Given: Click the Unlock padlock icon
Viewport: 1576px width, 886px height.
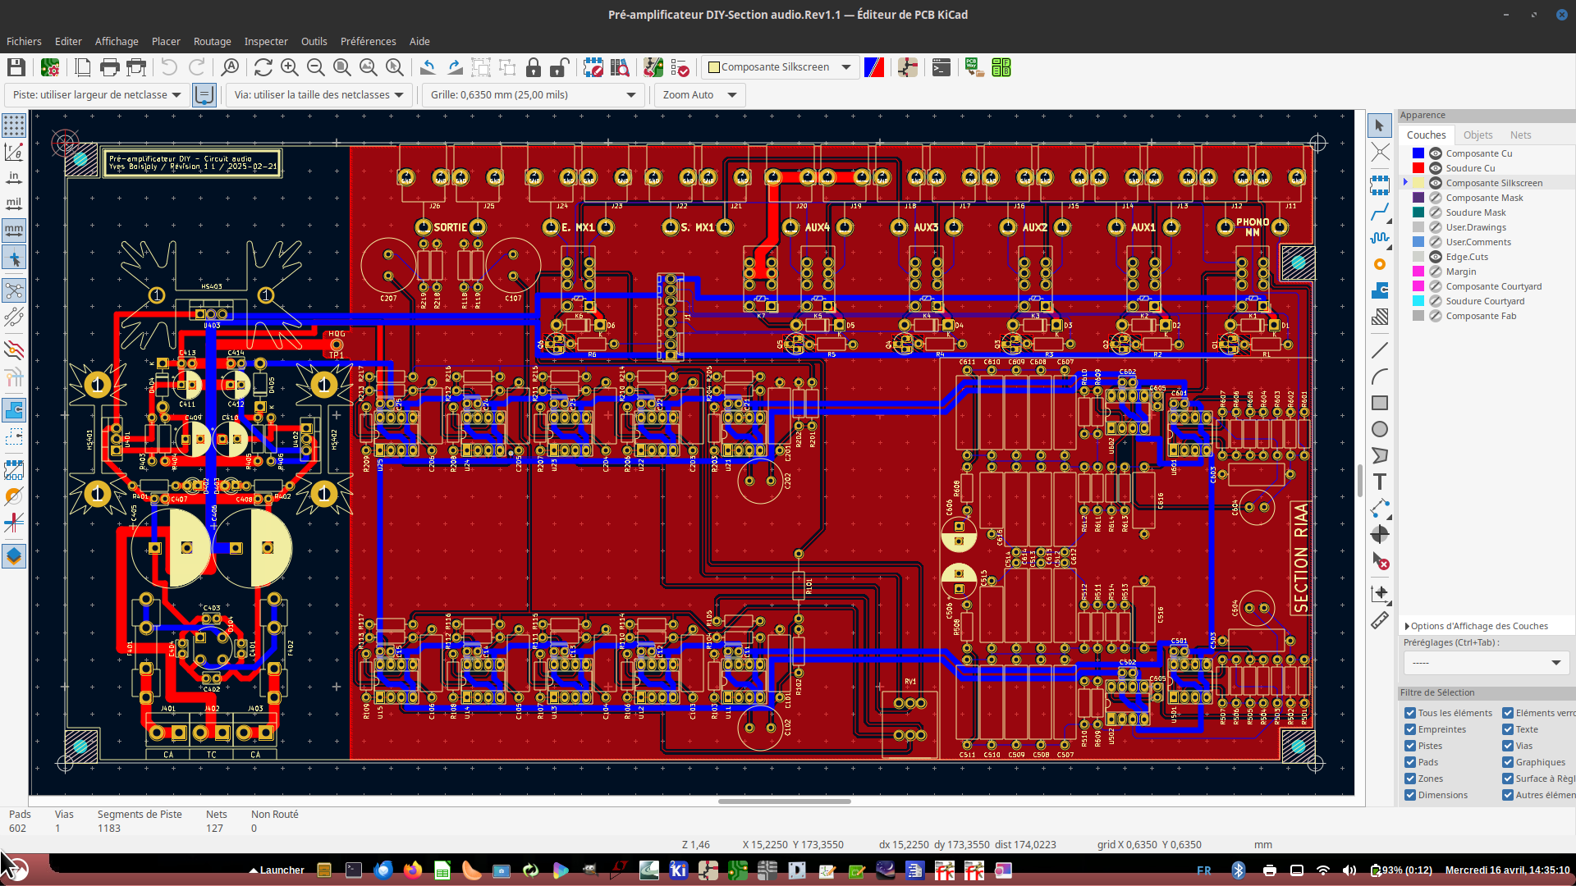Looking at the screenshot, I should [x=560, y=67].
